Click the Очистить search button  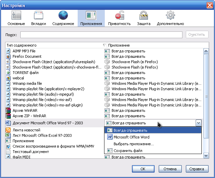click(197, 34)
